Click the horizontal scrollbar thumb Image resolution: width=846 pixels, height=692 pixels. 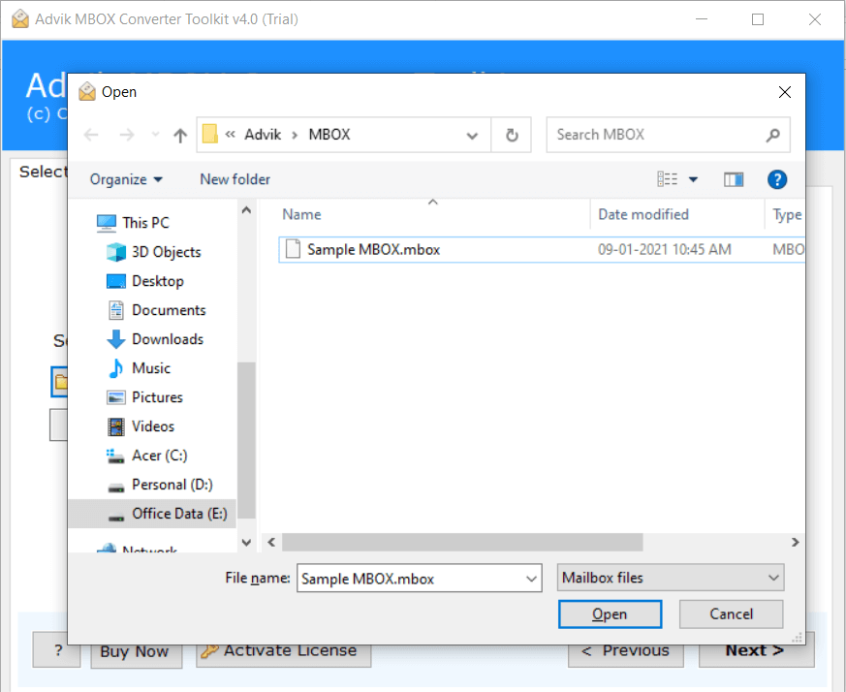pos(462,542)
